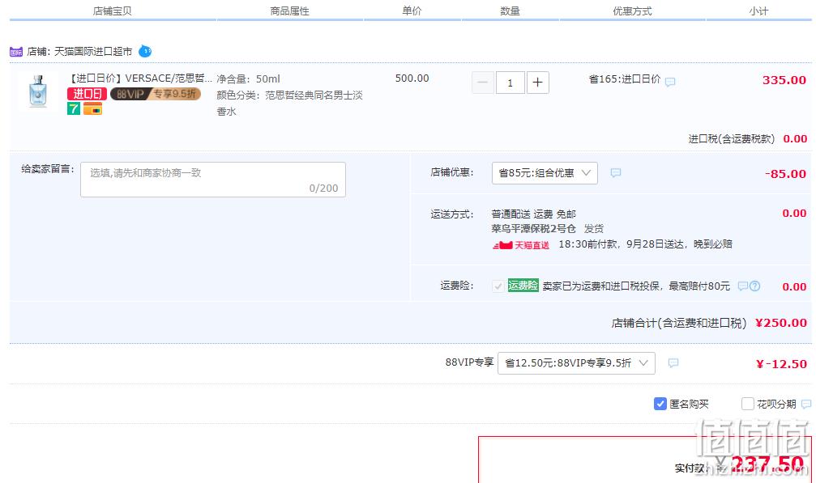This screenshot has height=483, width=816.
Task: Click the purple Tmall Global store badge icon
Action: (x=16, y=52)
